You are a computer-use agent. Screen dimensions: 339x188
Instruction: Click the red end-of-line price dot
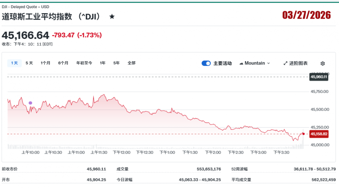(x=303, y=134)
